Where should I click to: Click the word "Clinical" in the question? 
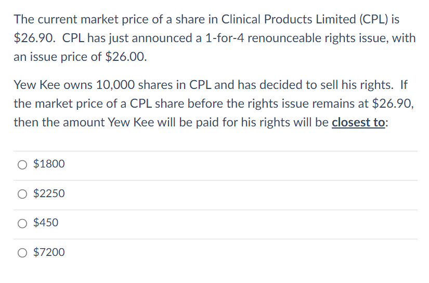(x=241, y=19)
